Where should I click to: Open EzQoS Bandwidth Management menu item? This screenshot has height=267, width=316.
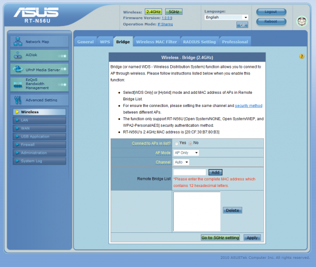(x=39, y=84)
